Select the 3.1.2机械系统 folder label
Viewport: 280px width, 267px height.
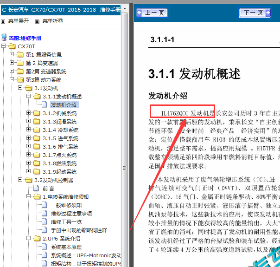tap(59, 113)
